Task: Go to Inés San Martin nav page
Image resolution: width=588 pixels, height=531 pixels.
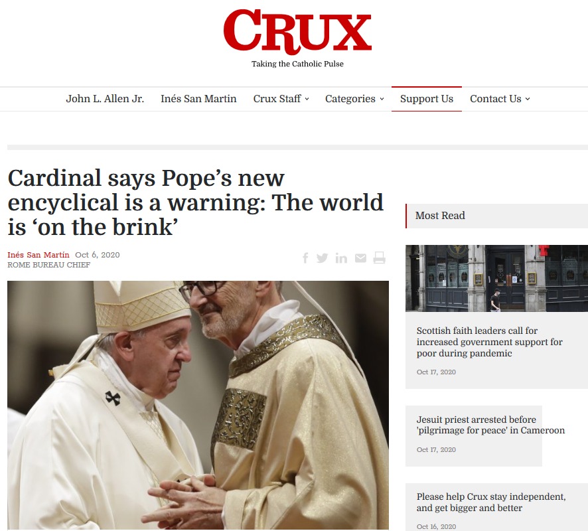Action: 198,99
